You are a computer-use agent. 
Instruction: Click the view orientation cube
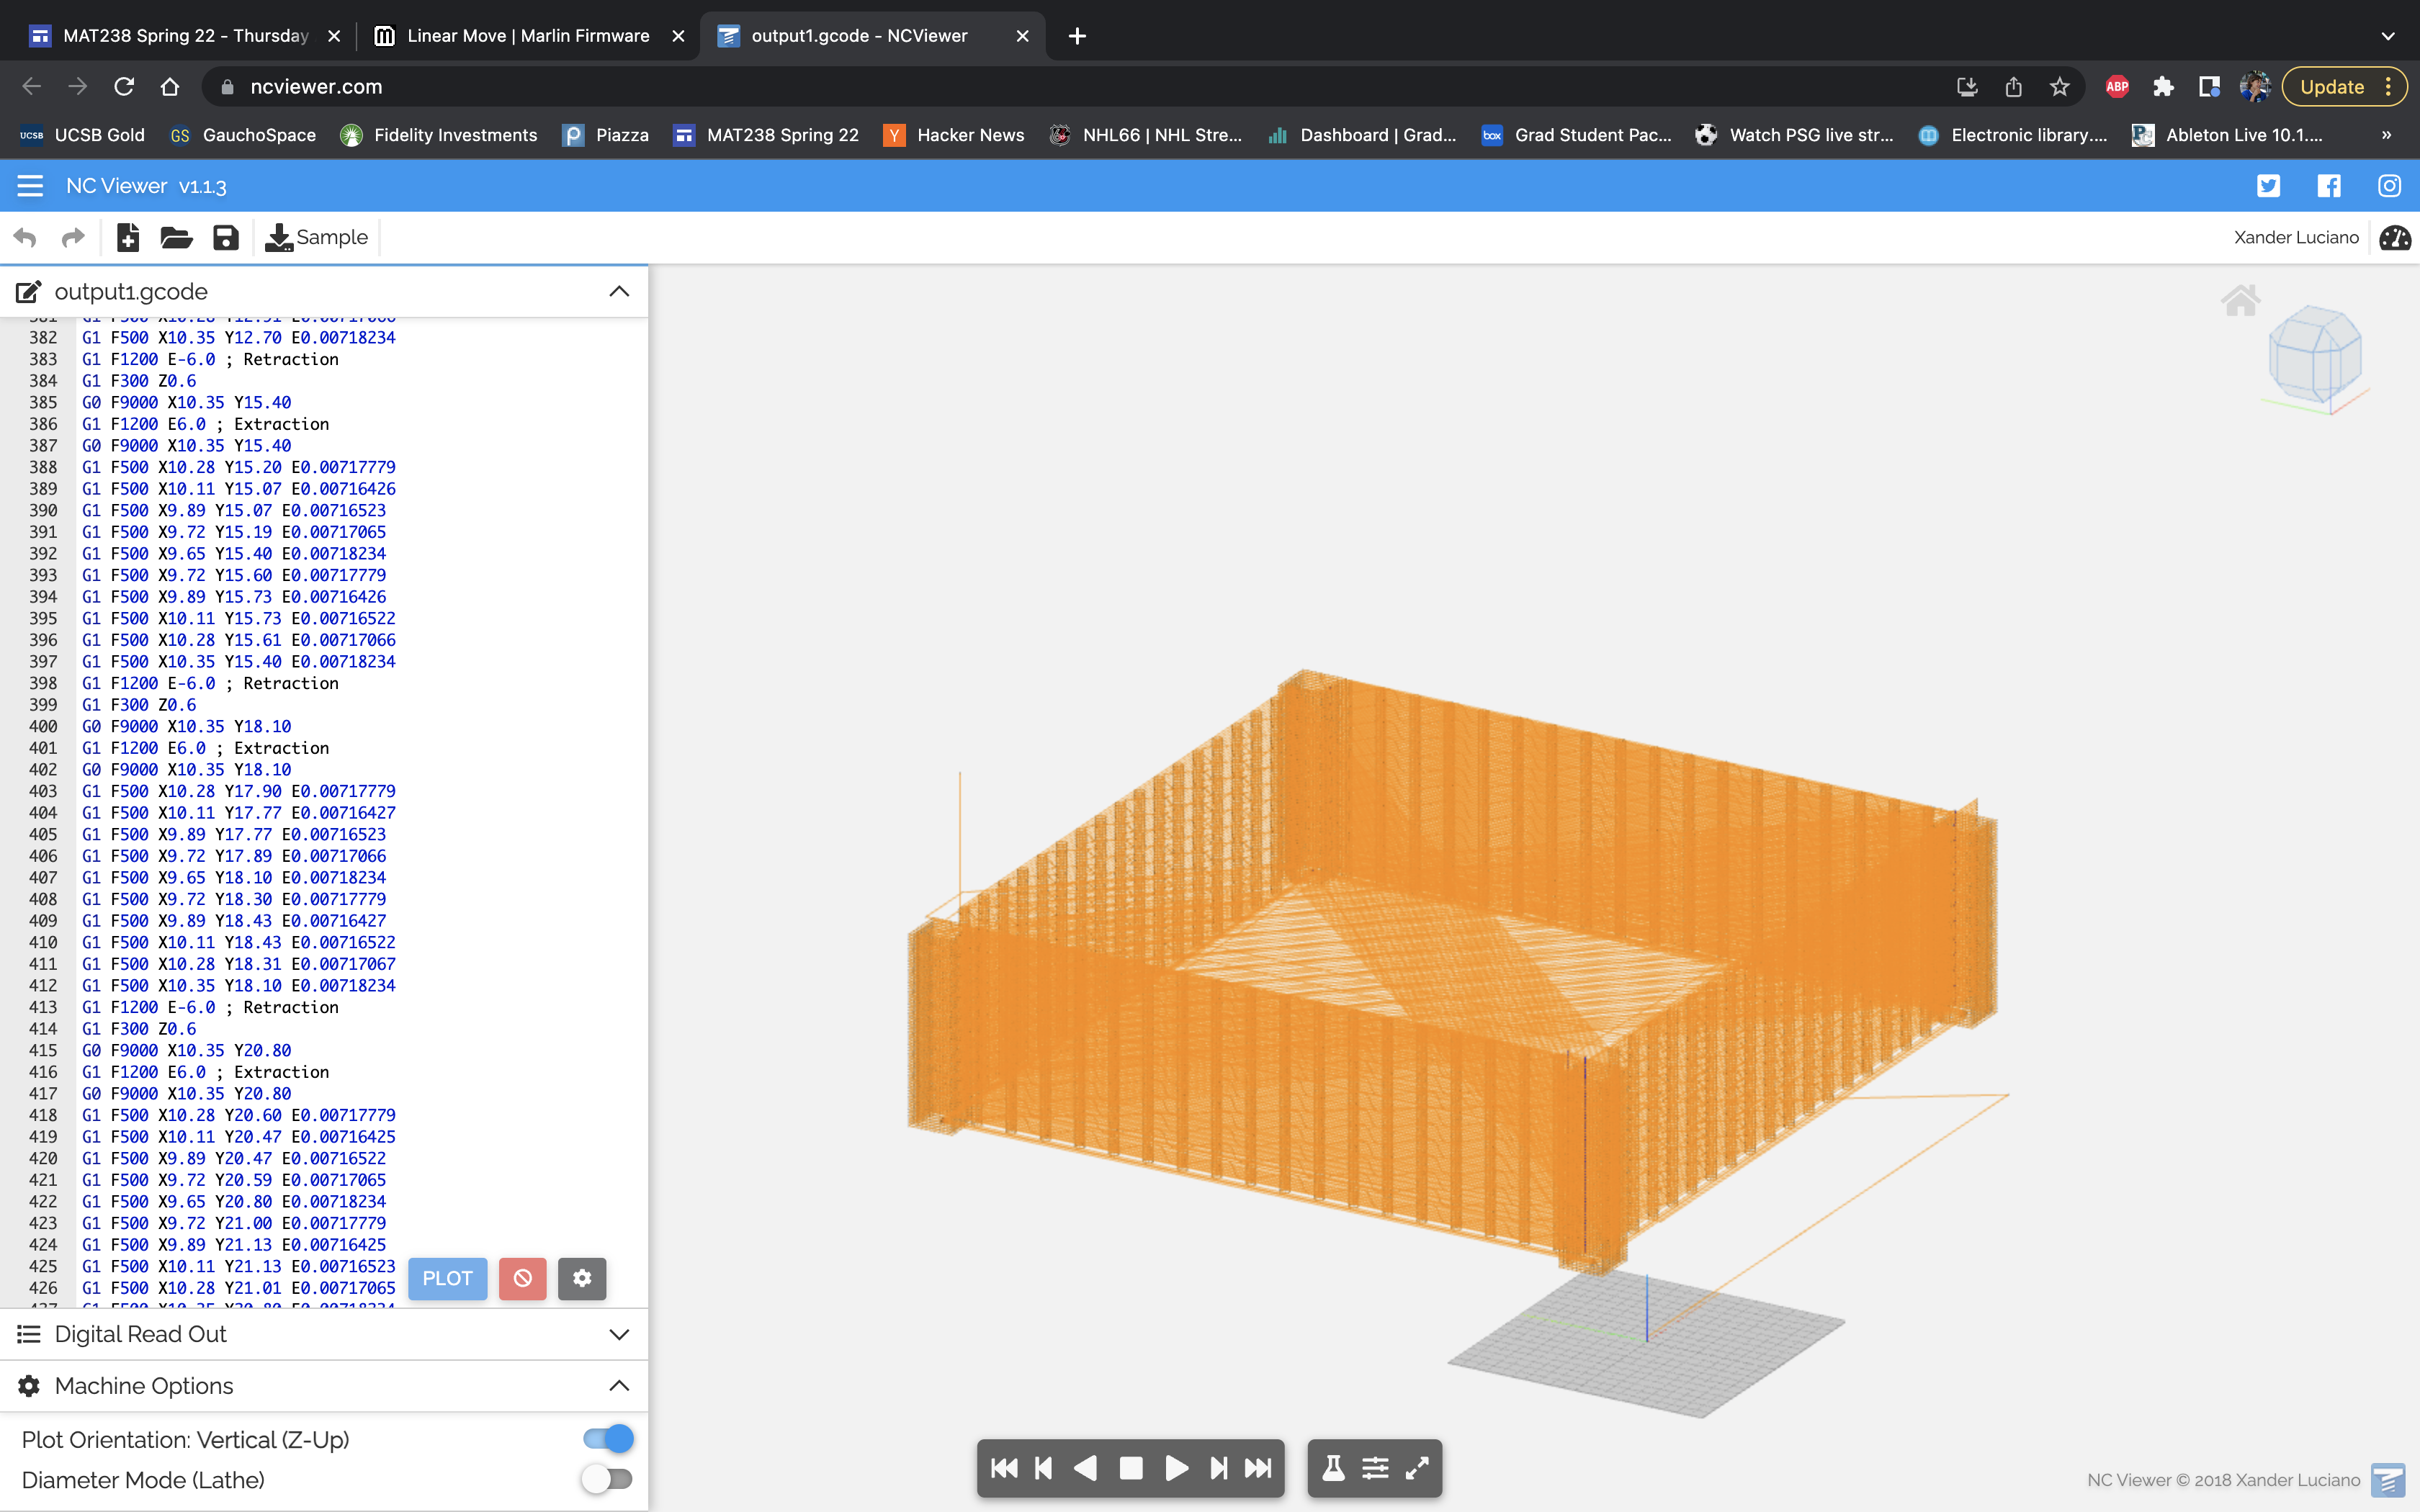[2315, 355]
